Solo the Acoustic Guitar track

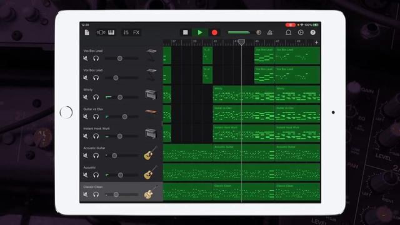pyautogui.click(x=96, y=156)
